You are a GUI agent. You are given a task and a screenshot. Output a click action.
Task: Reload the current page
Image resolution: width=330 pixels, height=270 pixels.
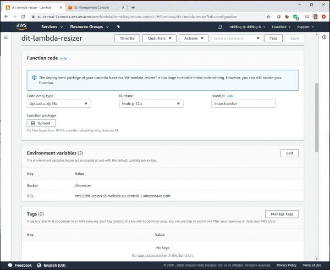coord(23,16)
